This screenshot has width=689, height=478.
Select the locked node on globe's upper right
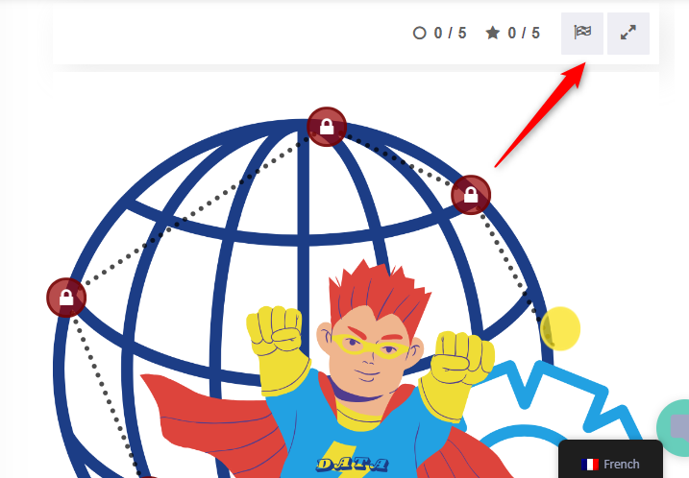point(471,195)
